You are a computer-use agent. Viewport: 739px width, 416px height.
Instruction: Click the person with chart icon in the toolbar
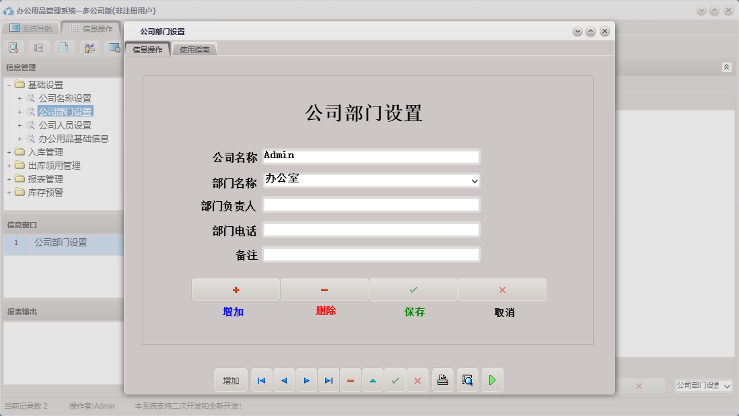(x=88, y=47)
